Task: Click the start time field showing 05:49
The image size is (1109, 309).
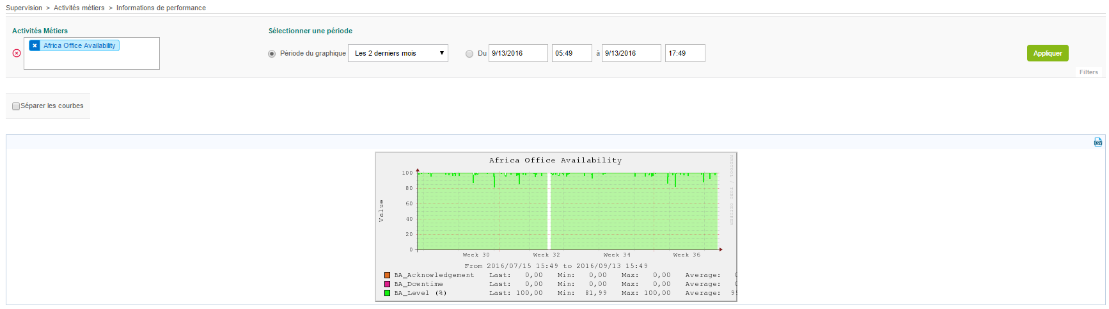Action: (x=572, y=53)
